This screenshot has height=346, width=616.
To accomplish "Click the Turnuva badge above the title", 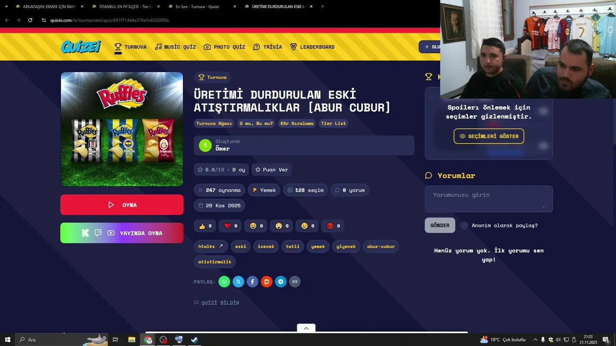I will coord(212,77).
